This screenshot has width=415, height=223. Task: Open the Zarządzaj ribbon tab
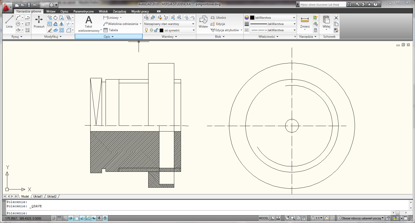pyautogui.click(x=119, y=11)
